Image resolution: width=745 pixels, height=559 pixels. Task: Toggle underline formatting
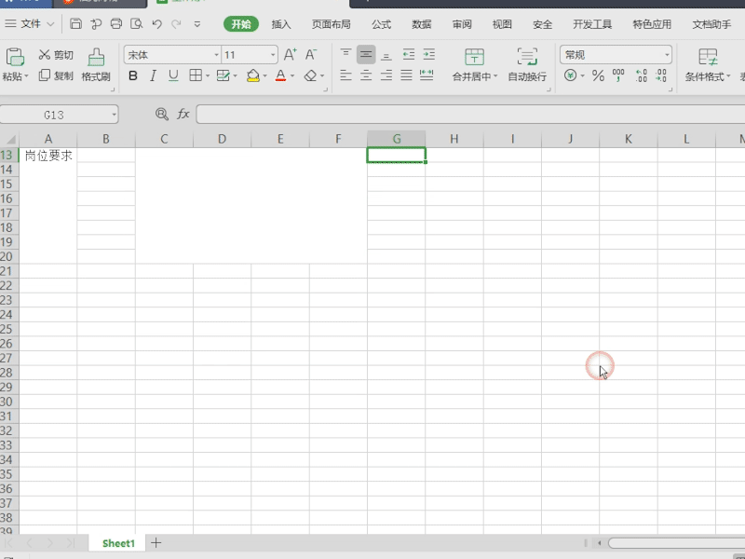click(172, 75)
